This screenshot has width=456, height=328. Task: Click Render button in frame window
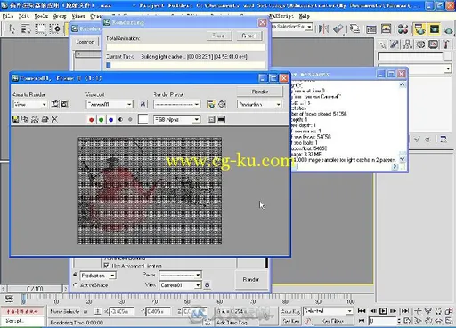coord(260,92)
